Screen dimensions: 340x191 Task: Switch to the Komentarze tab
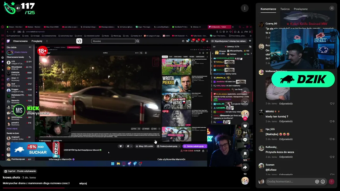(x=268, y=9)
